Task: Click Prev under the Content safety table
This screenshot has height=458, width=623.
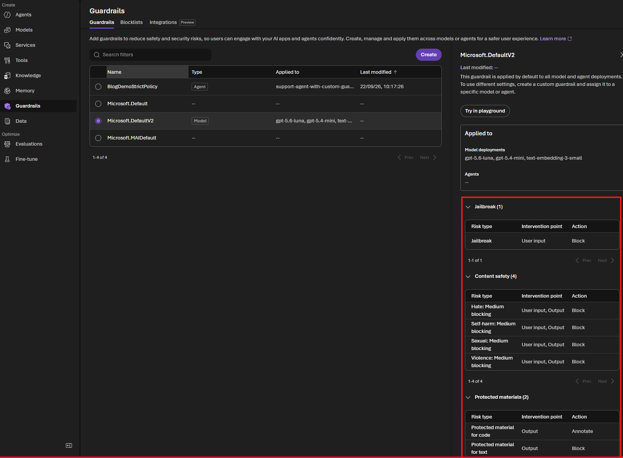Action: (583, 381)
